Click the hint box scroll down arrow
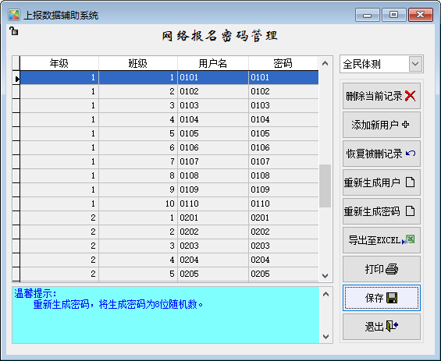 click(325, 336)
